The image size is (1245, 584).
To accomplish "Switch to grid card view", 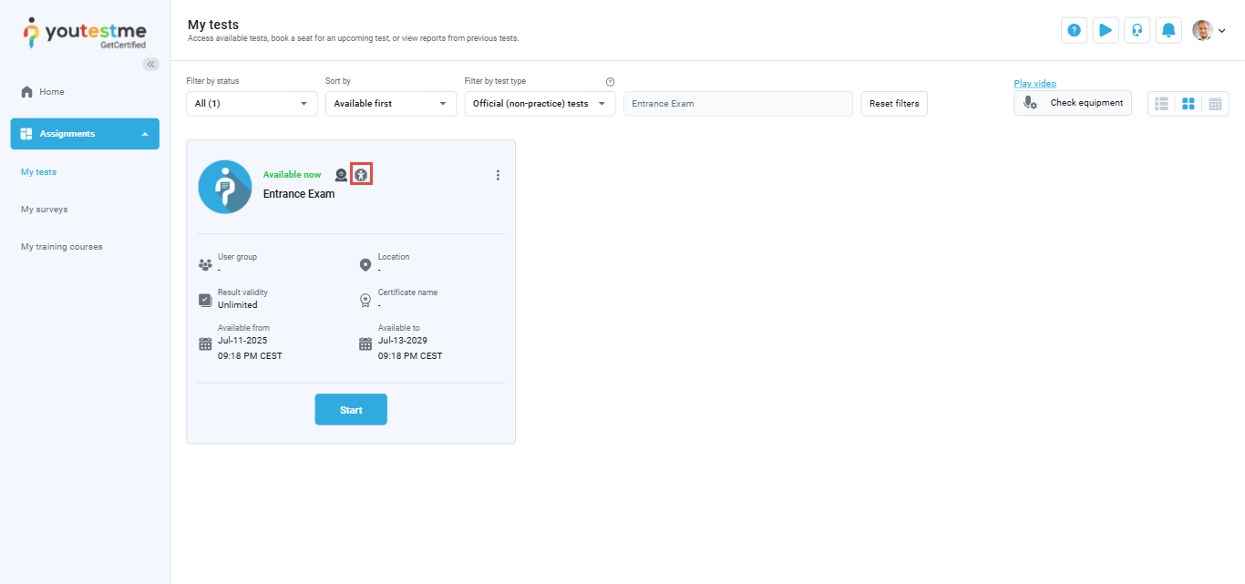I will click(1188, 104).
